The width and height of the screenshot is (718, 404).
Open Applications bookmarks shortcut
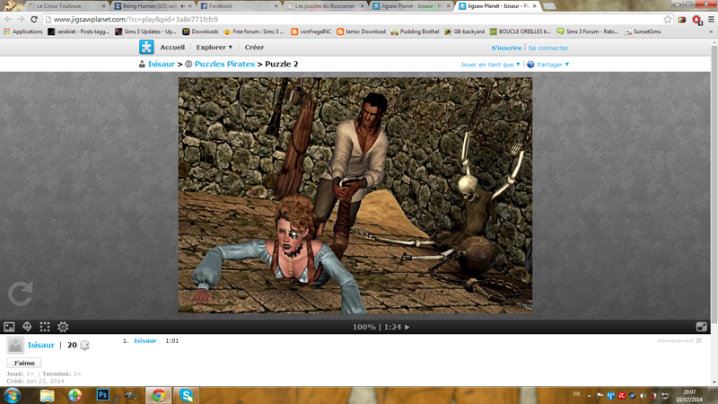tap(23, 31)
